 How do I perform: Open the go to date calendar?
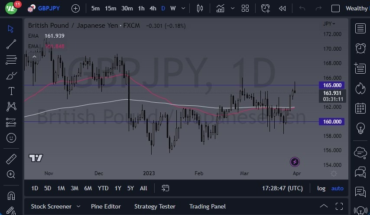pos(165,188)
